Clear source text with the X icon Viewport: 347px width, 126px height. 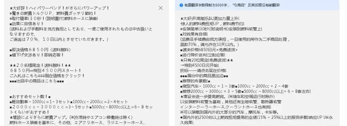pos(161,8)
